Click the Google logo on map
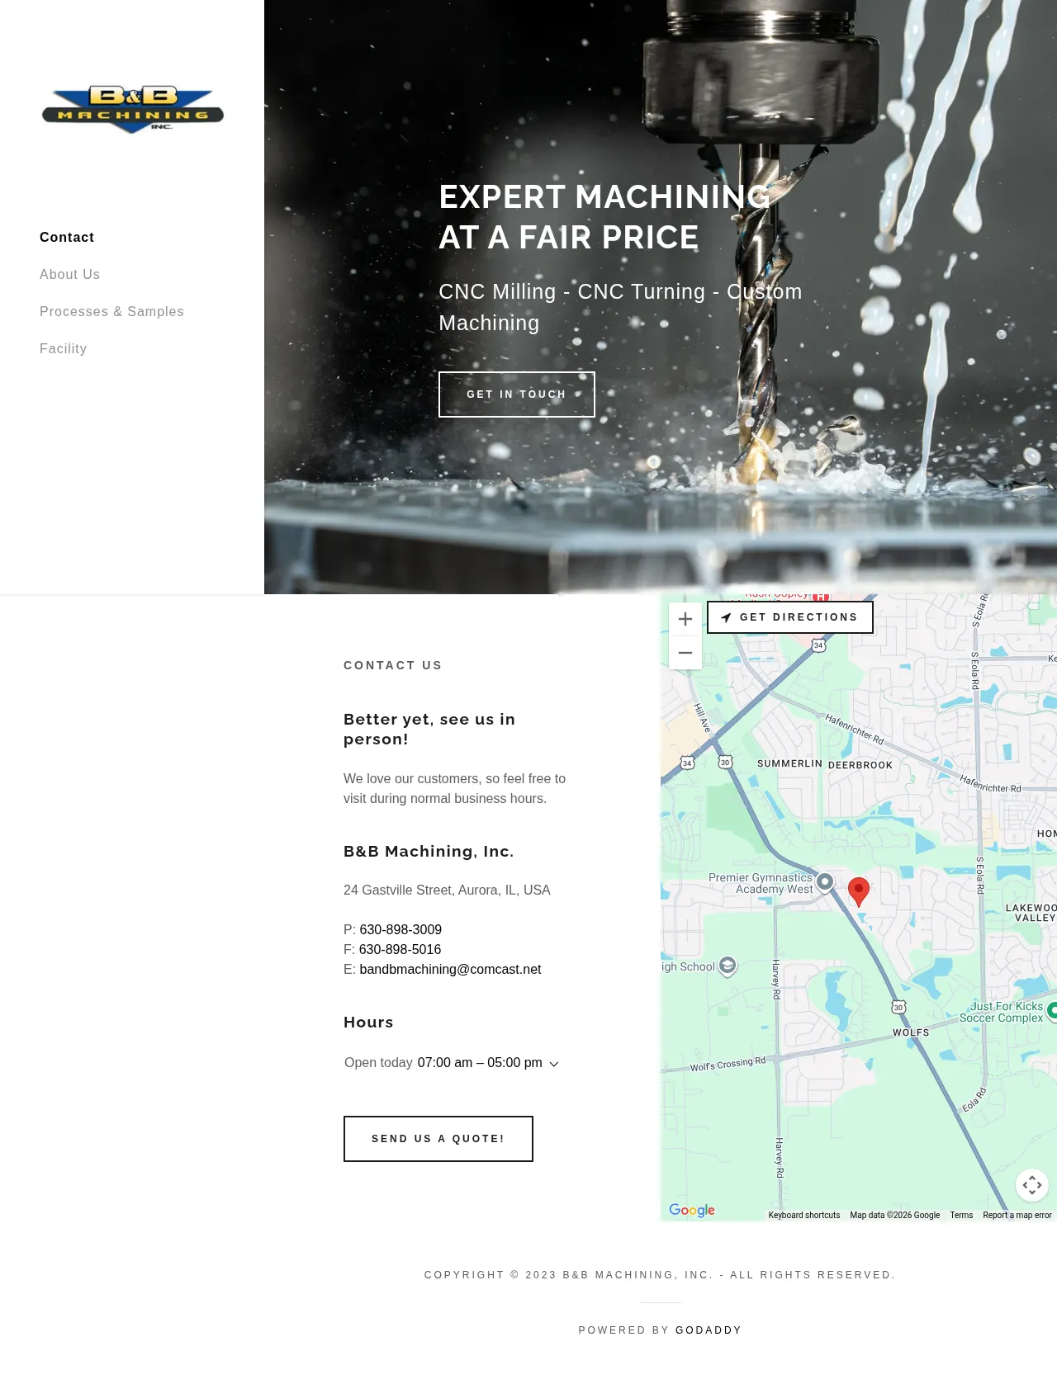The width and height of the screenshot is (1057, 1384). point(692,1210)
